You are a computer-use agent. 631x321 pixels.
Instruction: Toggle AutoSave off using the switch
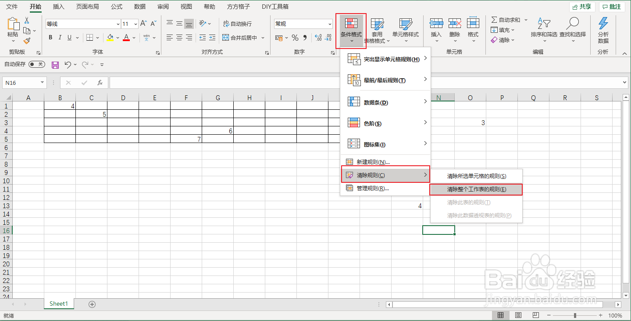[37, 64]
